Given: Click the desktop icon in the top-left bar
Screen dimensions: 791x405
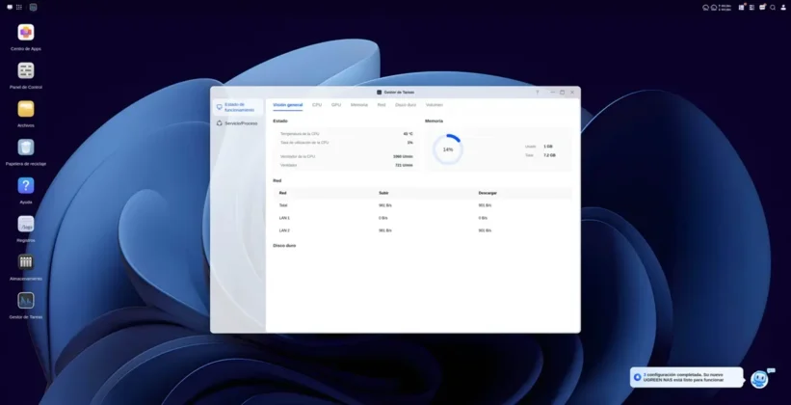Looking at the screenshot, I should click(10, 7).
